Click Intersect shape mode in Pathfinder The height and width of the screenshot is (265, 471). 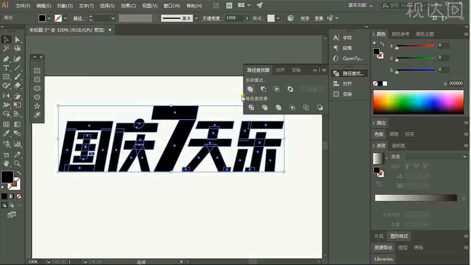coord(277,89)
